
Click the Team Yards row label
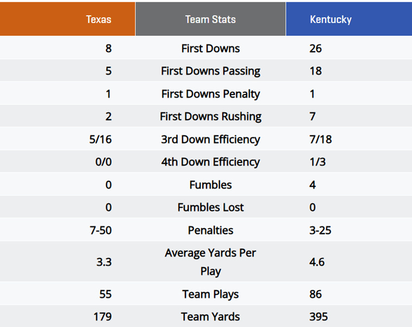[x=210, y=317]
